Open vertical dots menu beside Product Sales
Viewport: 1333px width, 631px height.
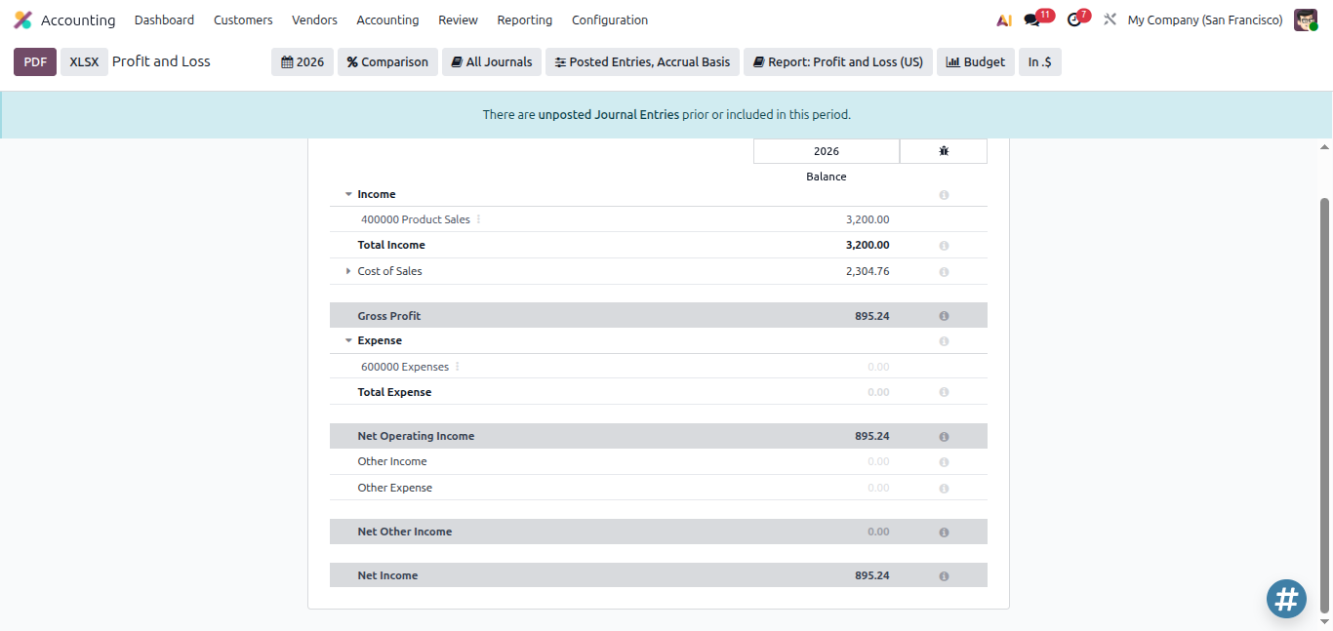pos(478,219)
